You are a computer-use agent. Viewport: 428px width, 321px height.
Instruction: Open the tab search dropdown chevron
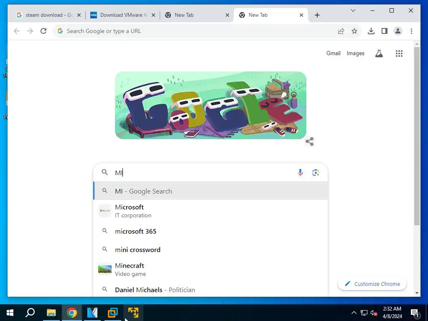pyautogui.click(x=353, y=10)
